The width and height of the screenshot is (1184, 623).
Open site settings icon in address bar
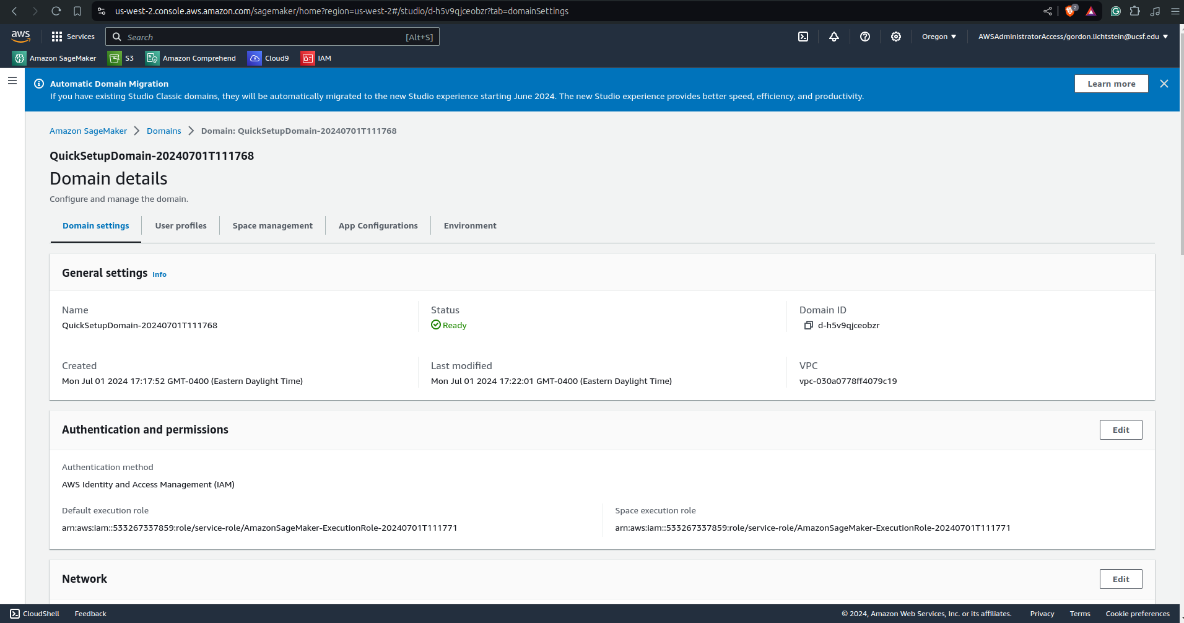coord(102,11)
